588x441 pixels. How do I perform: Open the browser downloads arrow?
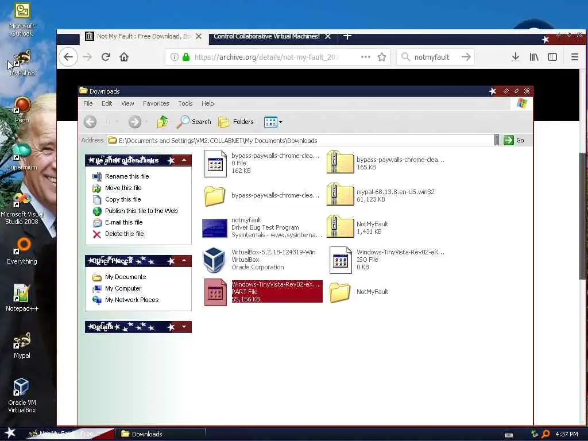click(515, 57)
